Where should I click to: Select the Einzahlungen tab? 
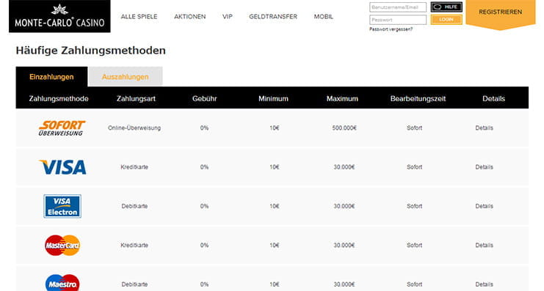point(51,76)
